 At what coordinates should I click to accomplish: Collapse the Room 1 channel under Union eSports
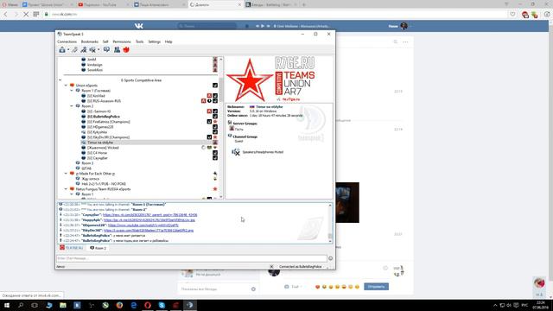pos(72,91)
